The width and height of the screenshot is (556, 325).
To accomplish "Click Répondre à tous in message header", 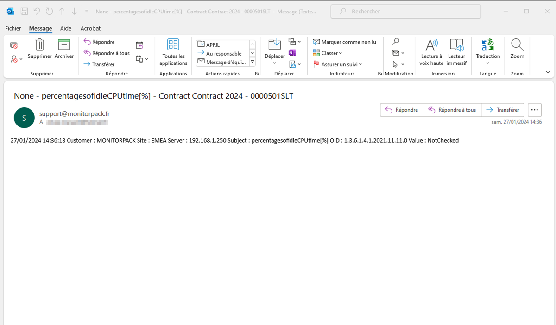I will tap(452, 110).
